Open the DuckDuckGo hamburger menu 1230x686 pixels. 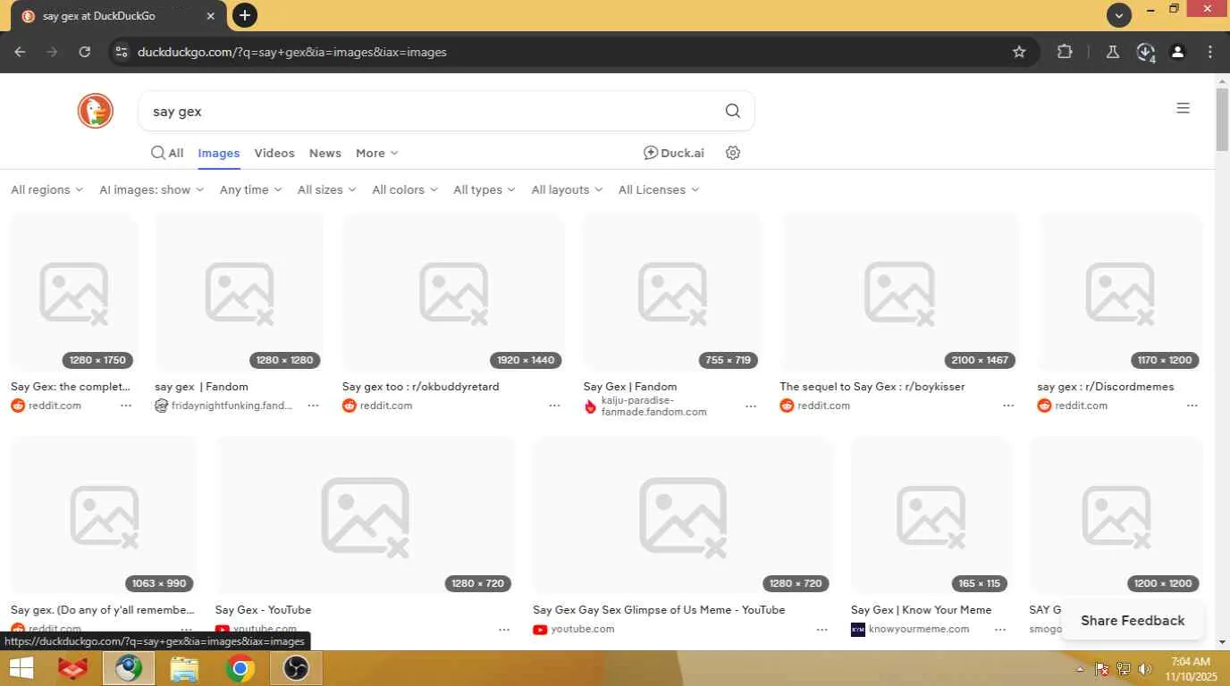click(1183, 108)
